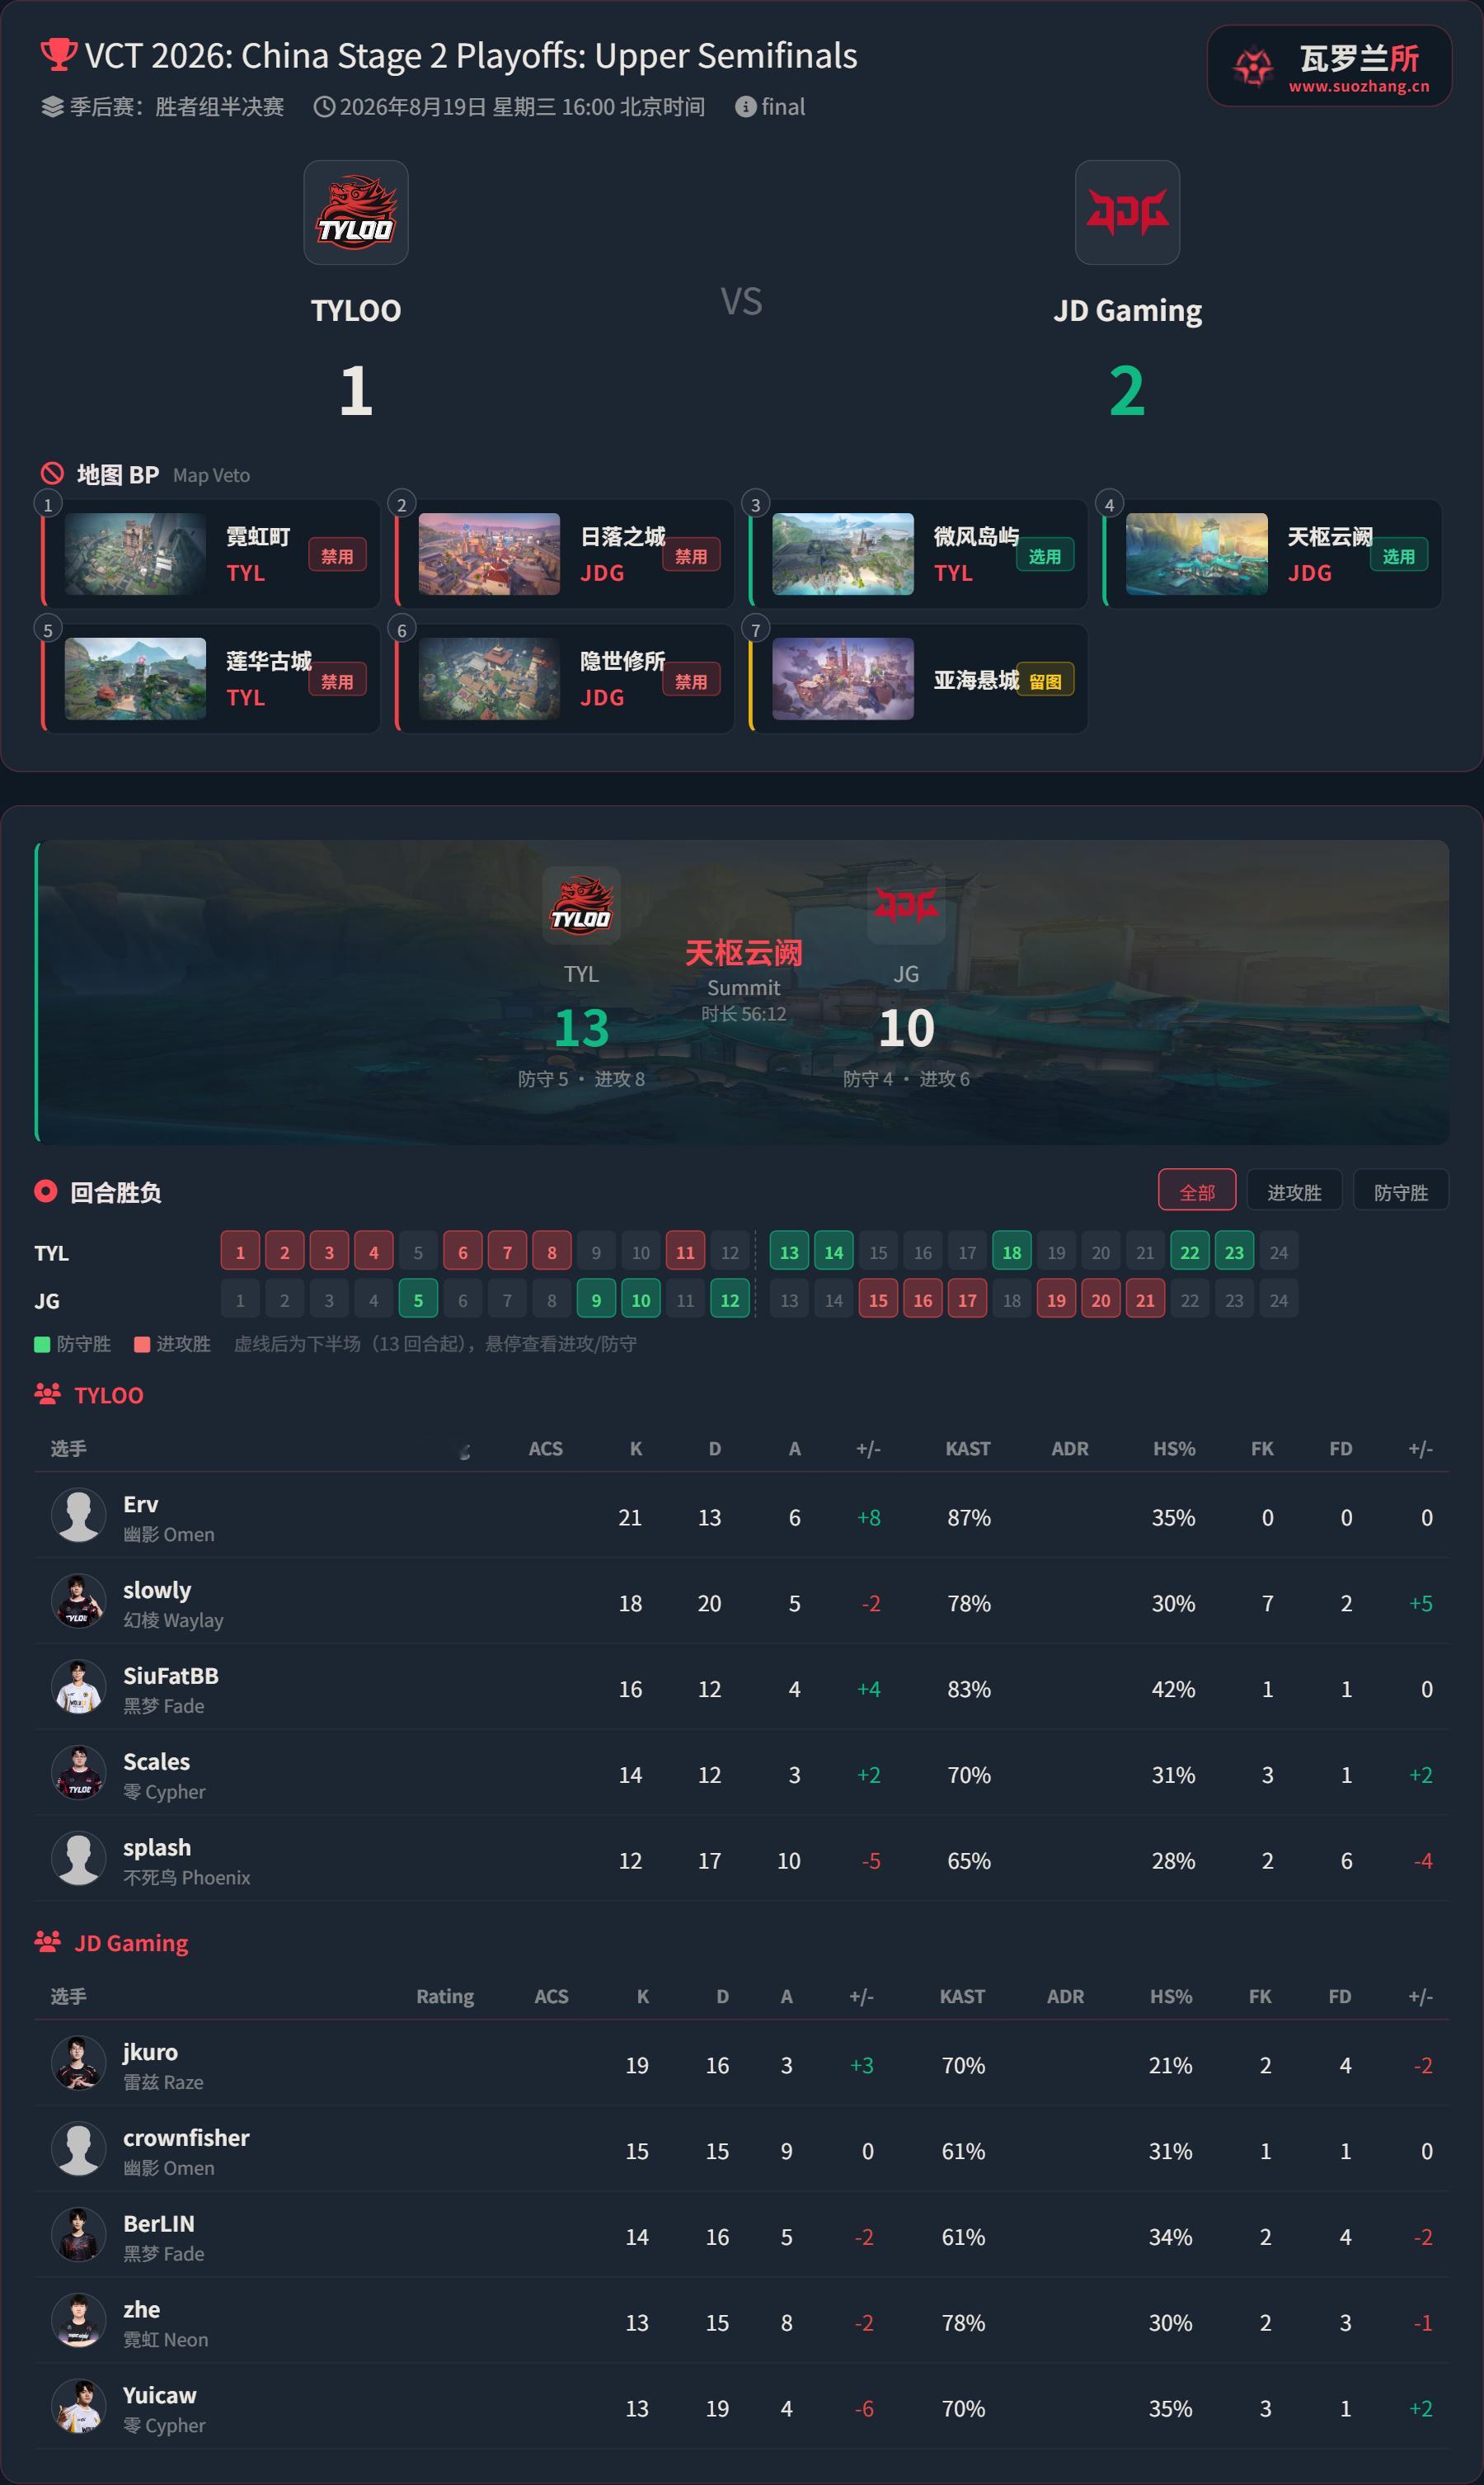Click JG round 5 marker
This screenshot has width=1484, height=2485.
pyautogui.click(x=418, y=1300)
